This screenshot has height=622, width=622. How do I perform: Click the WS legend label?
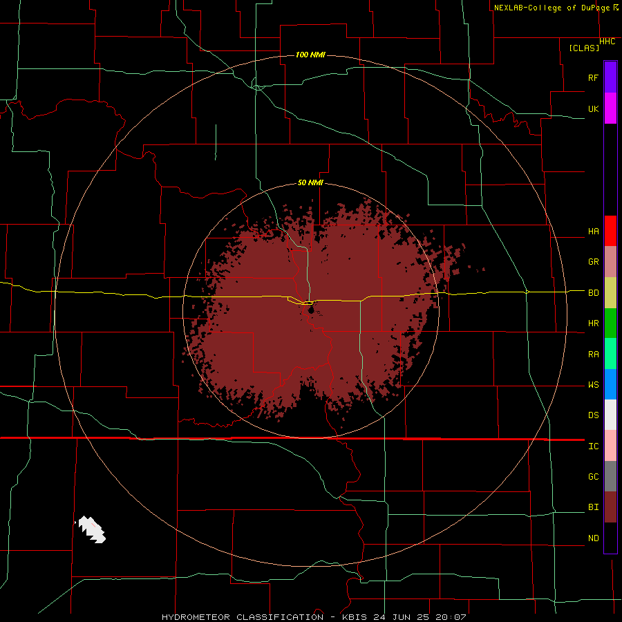point(593,385)
